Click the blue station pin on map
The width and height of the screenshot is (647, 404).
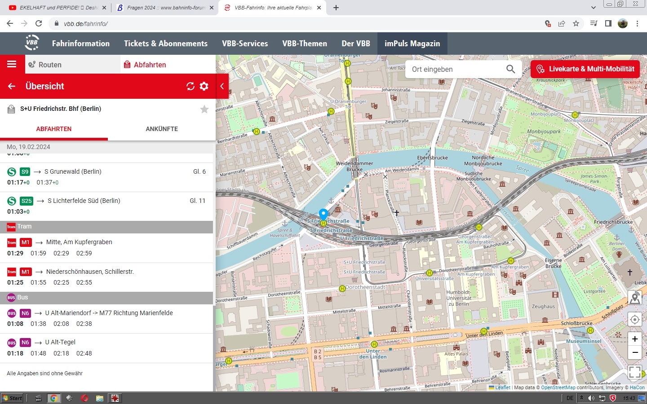point(323,214)
